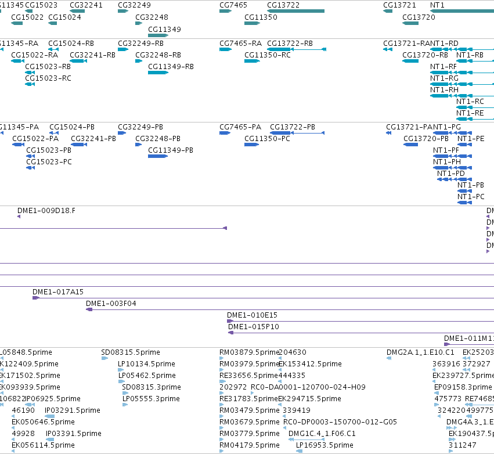Click BAC end DME1-009D18.F

46,211
